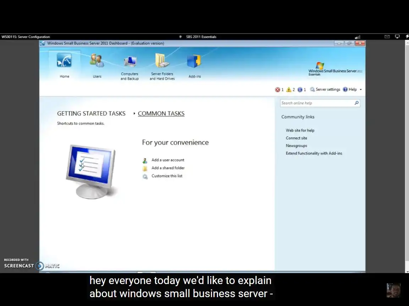Screen dimensions: 409x306
Task: Click the monitor icon in the top bar
Action: (397, 37)
